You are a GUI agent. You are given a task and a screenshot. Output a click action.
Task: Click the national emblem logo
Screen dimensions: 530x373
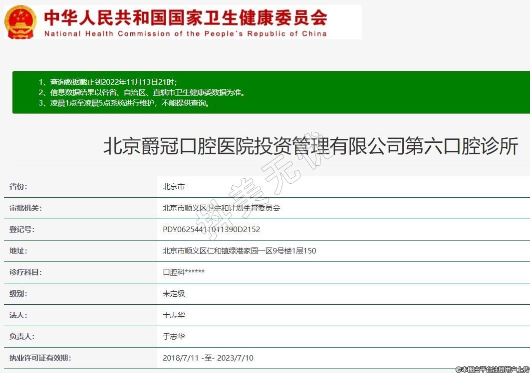(x=20, y=22)
